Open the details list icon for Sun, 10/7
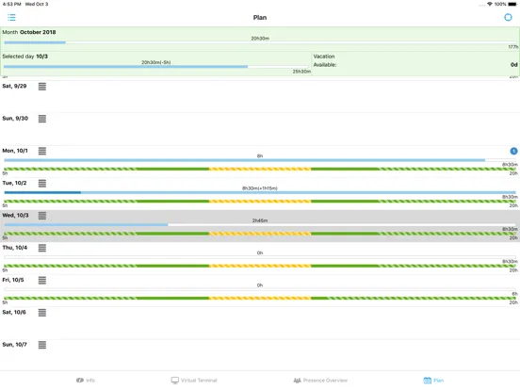 pos(42,345)
